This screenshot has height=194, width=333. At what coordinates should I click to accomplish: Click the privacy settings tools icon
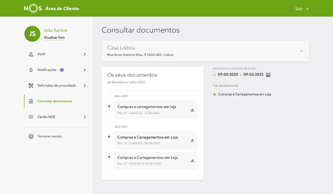pyautogui.click(x=31, y=85)
